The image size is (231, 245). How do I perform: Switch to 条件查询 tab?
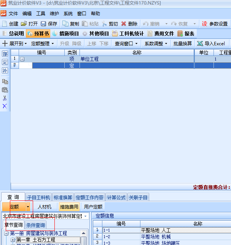(x=35, y=225)
